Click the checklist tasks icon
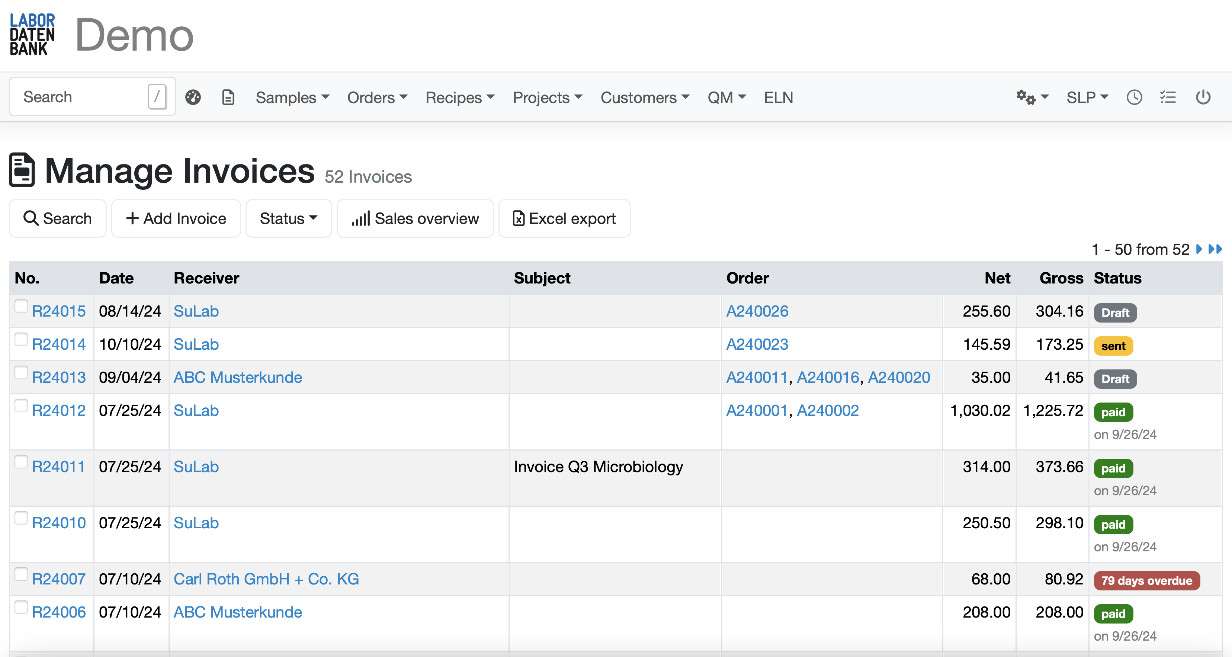The width and height of the screenshot is (1232, 657). (1169, 97)
